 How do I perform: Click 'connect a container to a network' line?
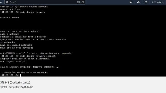[x=20, y=31]
